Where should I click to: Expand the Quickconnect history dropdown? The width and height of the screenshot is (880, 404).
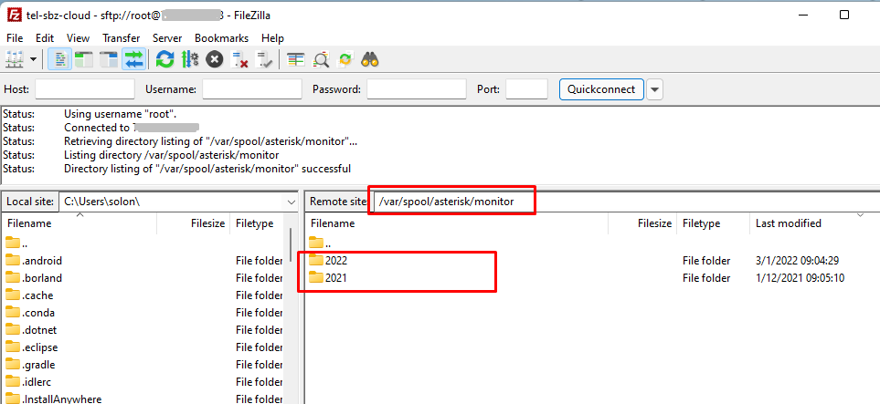(655, 89)
